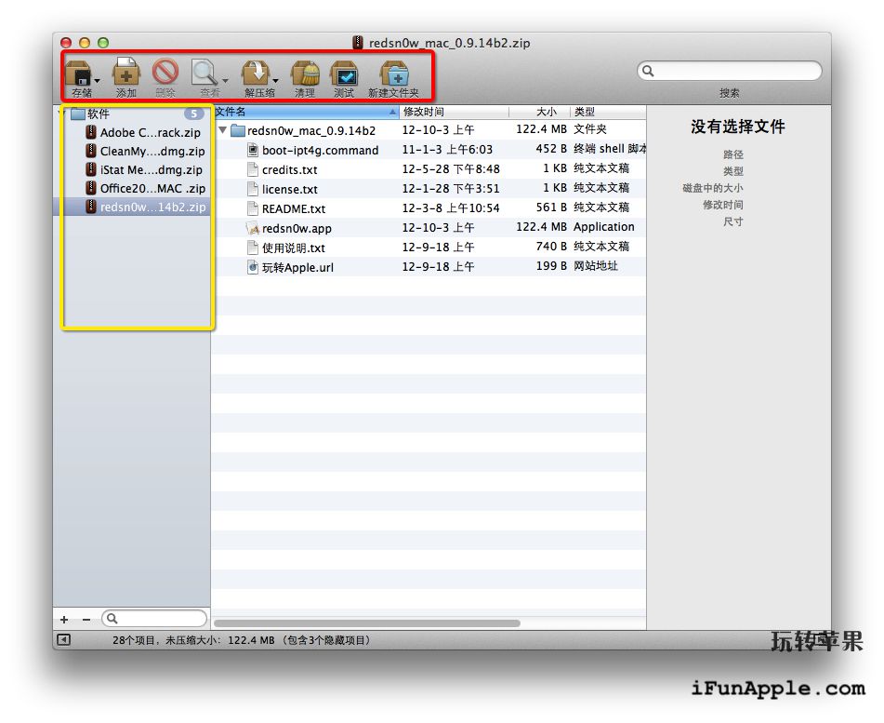
Task: Collapse the 软件 folder in the sidebar
Action: [60, 114]
